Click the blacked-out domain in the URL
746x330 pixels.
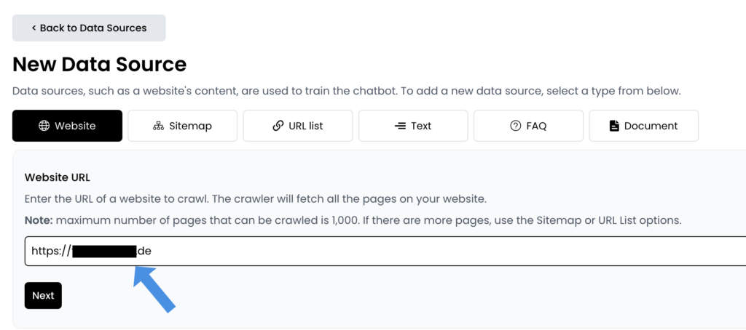point(105,251)
